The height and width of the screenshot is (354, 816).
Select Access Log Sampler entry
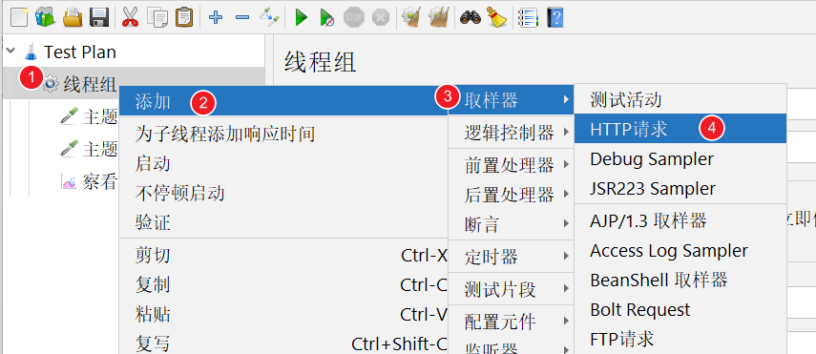(680, 250)
